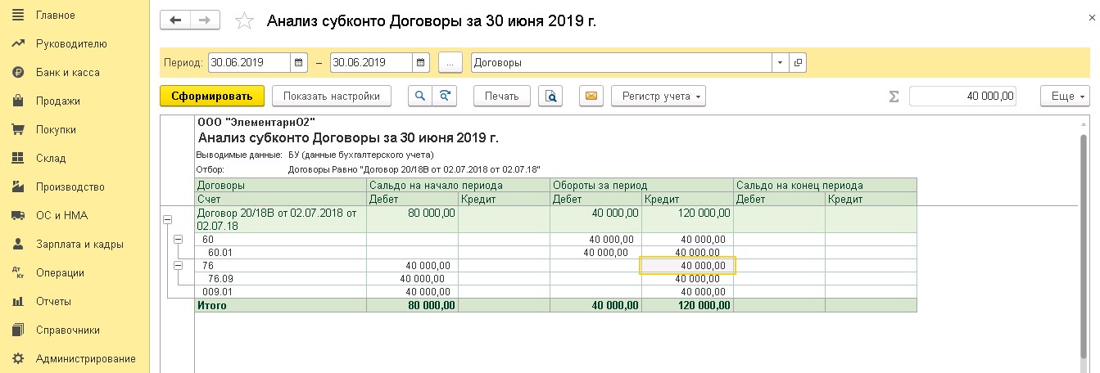Click the back navigation arrow
Screen dimensions: 1100x373
pyautogui.click(x=175, y=20)
